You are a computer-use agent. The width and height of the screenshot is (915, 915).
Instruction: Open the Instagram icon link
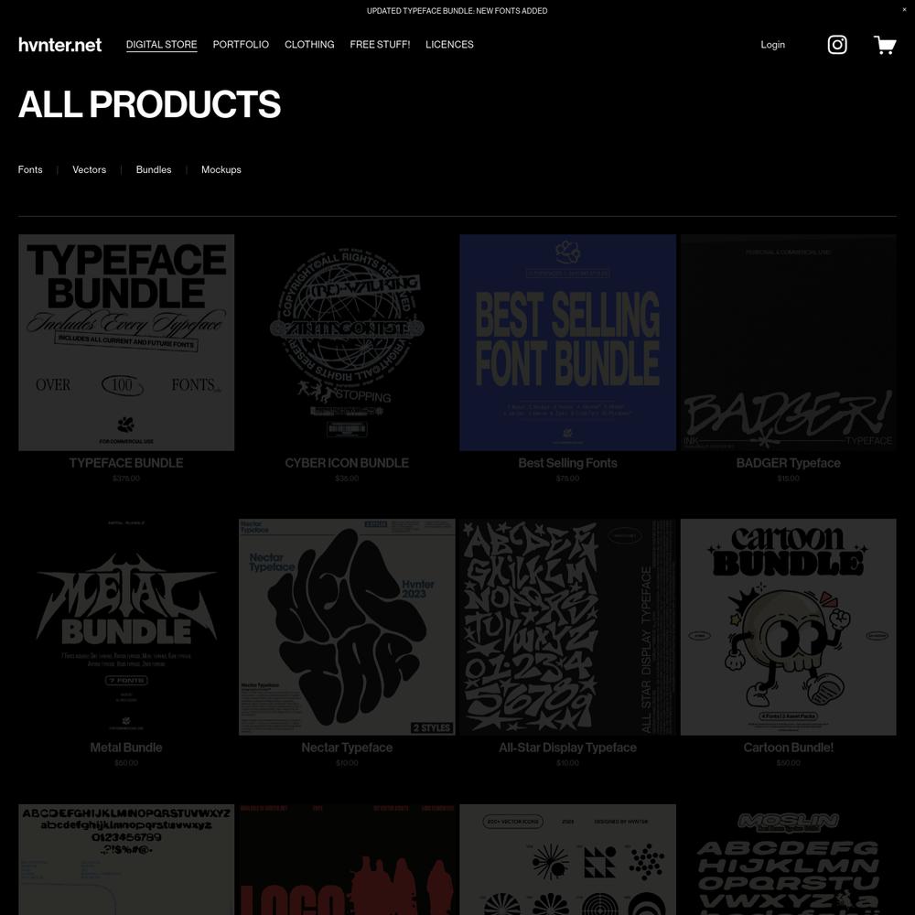pyautogui.click(x=837, y=44)
